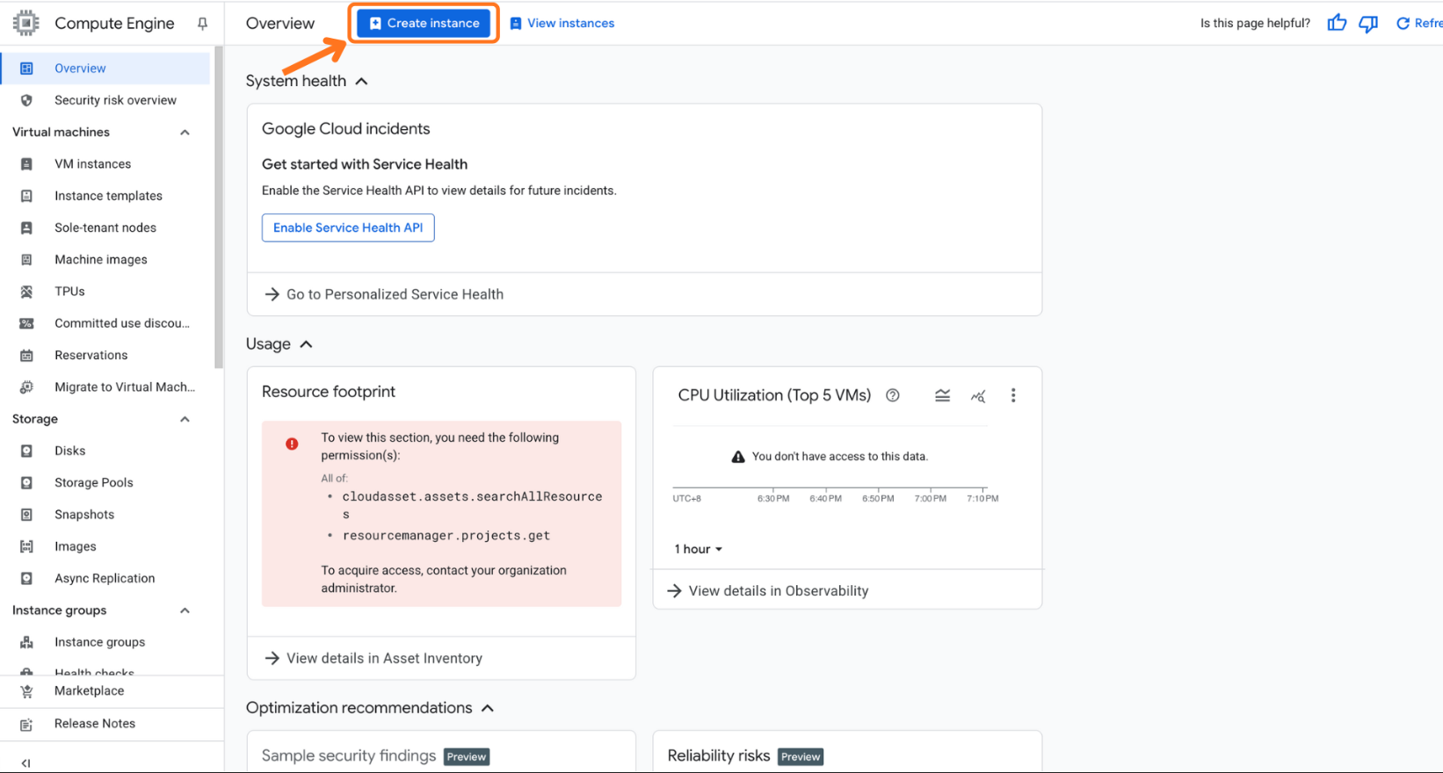Click the 'Reliability risks' card heading
This screenshot has height=773, width=1443.
pyautogui.click(x=719, y=755)
